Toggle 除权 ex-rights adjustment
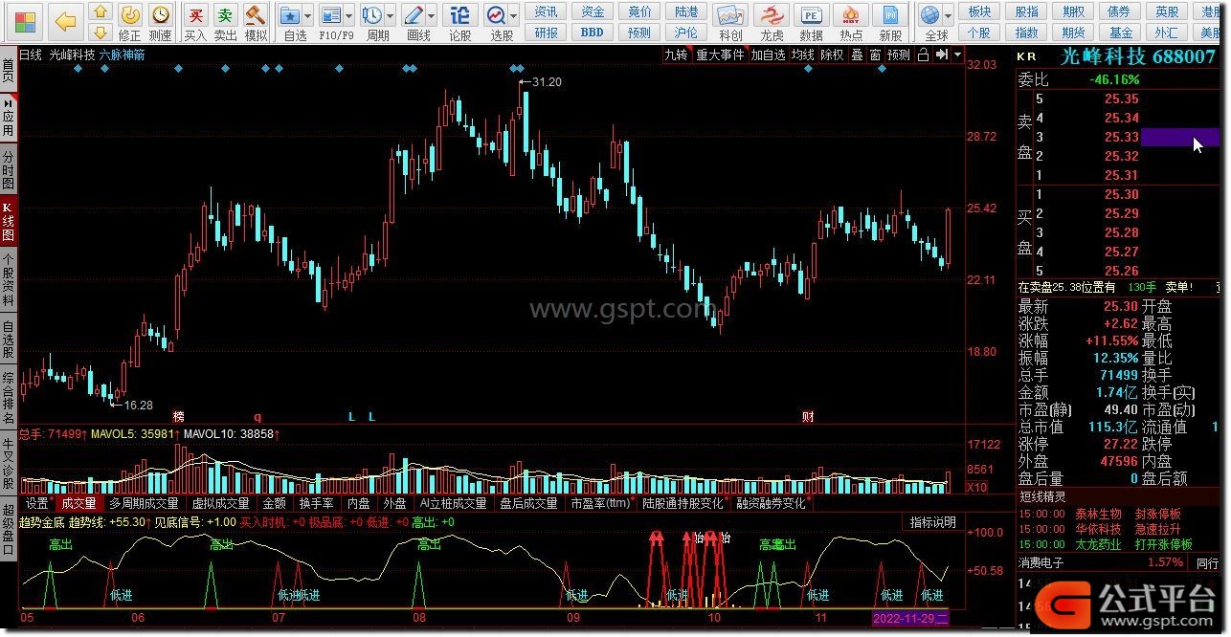Screen dimensions: 1231x637 [x=833, y=55]
